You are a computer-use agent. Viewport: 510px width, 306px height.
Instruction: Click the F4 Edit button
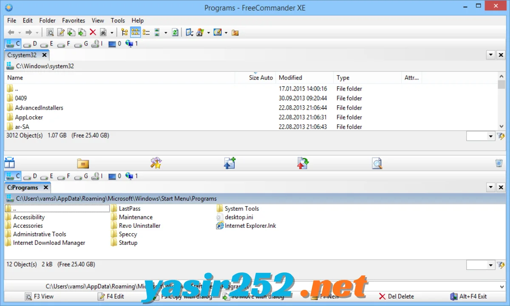[x=111, y=297]
